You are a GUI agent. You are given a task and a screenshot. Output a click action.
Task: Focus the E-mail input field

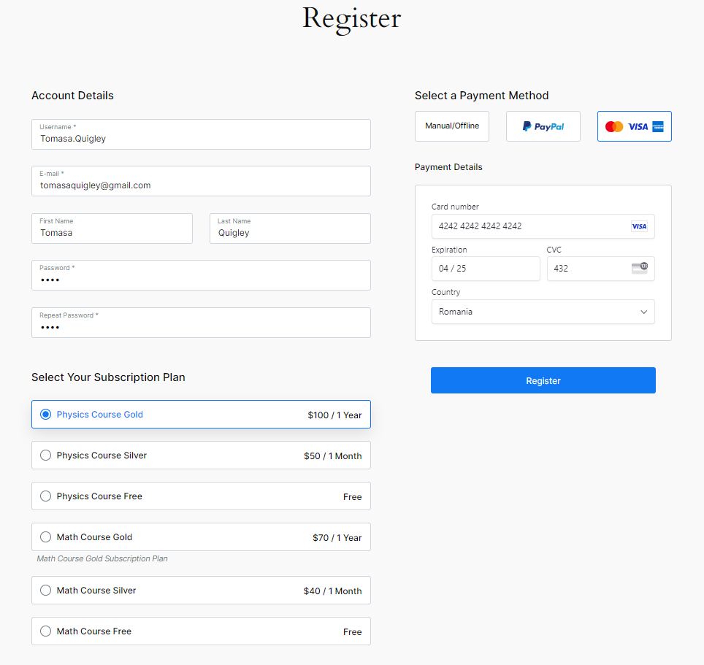pos(201,181)
